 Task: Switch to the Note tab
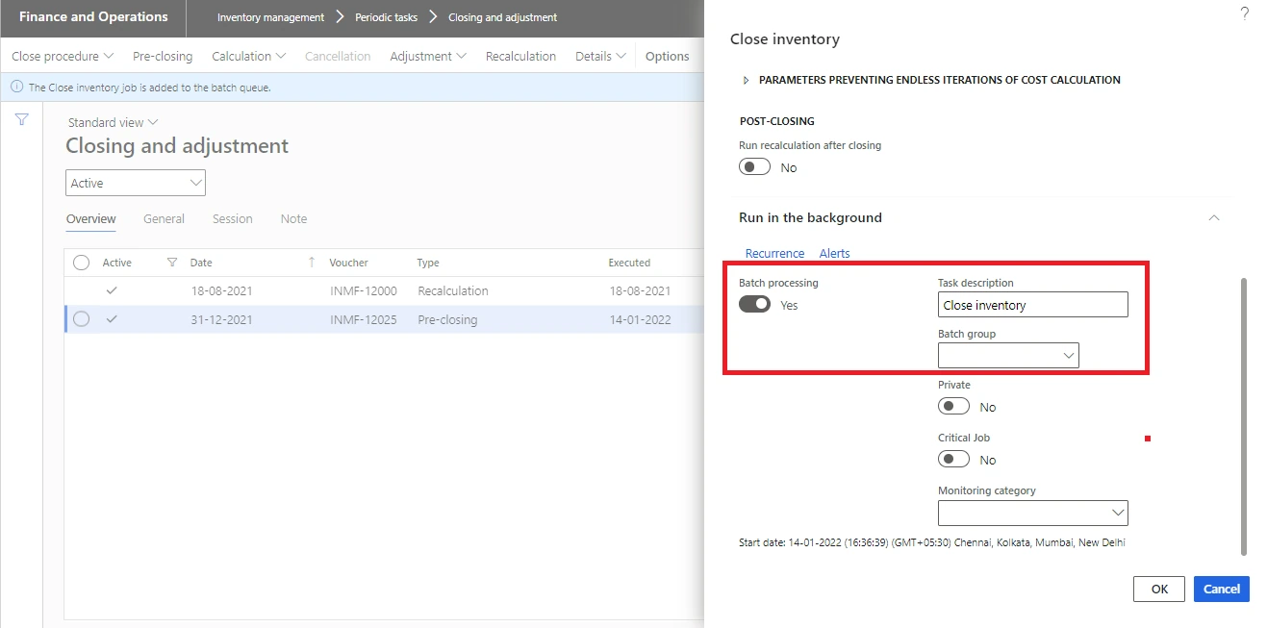293,219
